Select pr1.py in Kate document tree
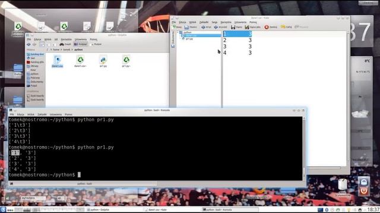Screen dimensions: 380x213 point(188,38)
